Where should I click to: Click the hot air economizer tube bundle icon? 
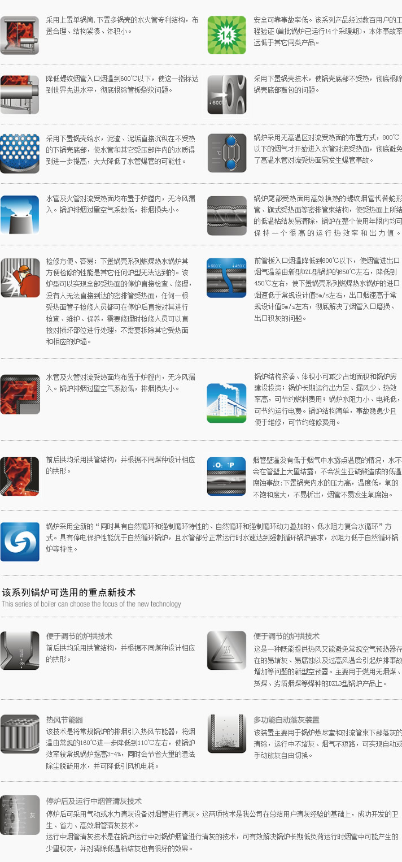[20, 734]
